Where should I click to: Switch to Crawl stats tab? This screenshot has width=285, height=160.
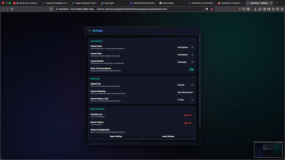click(x=114, y=3)
